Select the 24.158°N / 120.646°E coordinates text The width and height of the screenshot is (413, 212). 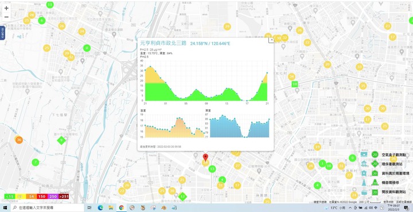click(211, 44)
